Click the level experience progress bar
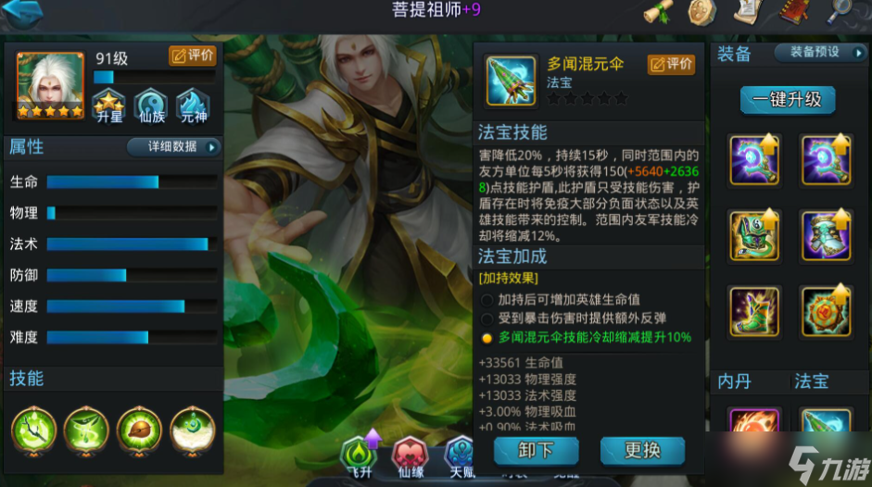The width and height of the screenshot is (872, 487). 155,77
